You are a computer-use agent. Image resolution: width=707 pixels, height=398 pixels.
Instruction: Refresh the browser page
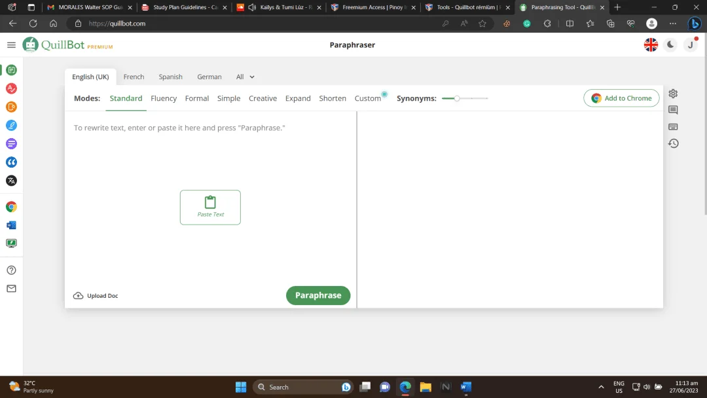click(x=33, y=24)
